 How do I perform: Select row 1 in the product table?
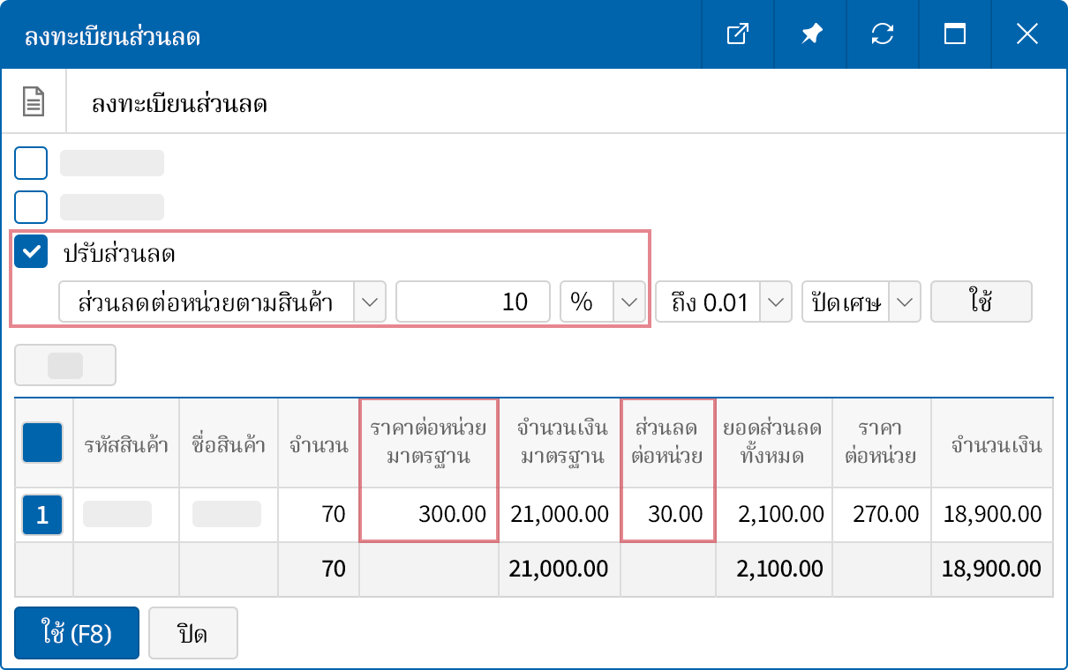(41, 515)
